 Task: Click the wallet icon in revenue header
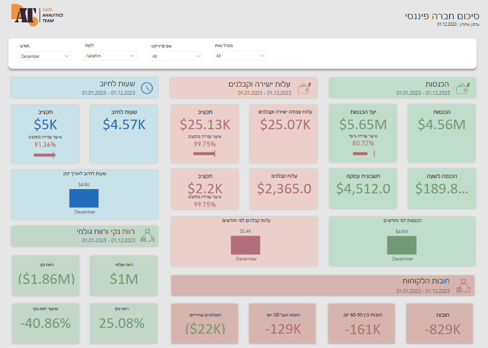pos(463,88)
